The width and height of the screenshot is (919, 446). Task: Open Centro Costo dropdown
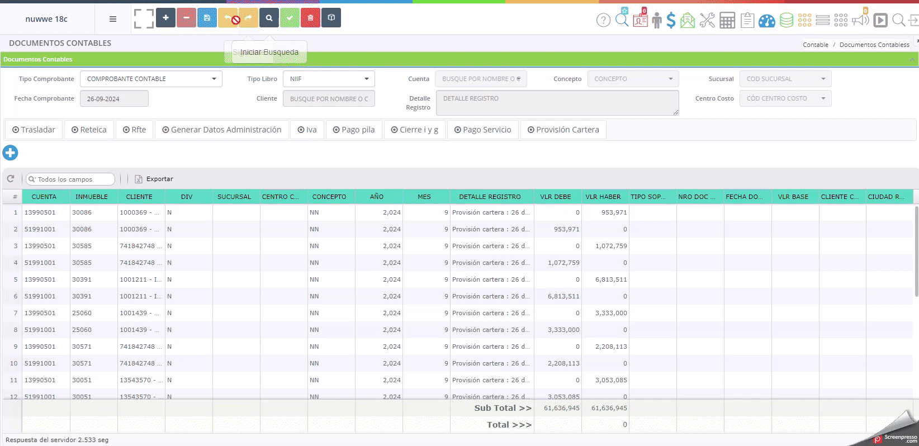785,98
